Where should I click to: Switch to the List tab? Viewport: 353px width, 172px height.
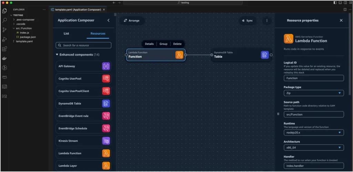(x=66, y=33)
